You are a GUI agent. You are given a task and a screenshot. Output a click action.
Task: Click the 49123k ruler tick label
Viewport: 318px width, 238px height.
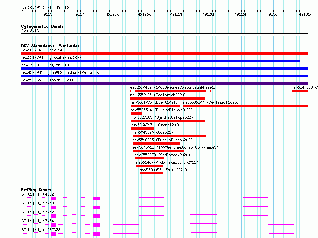coord(48,14)
